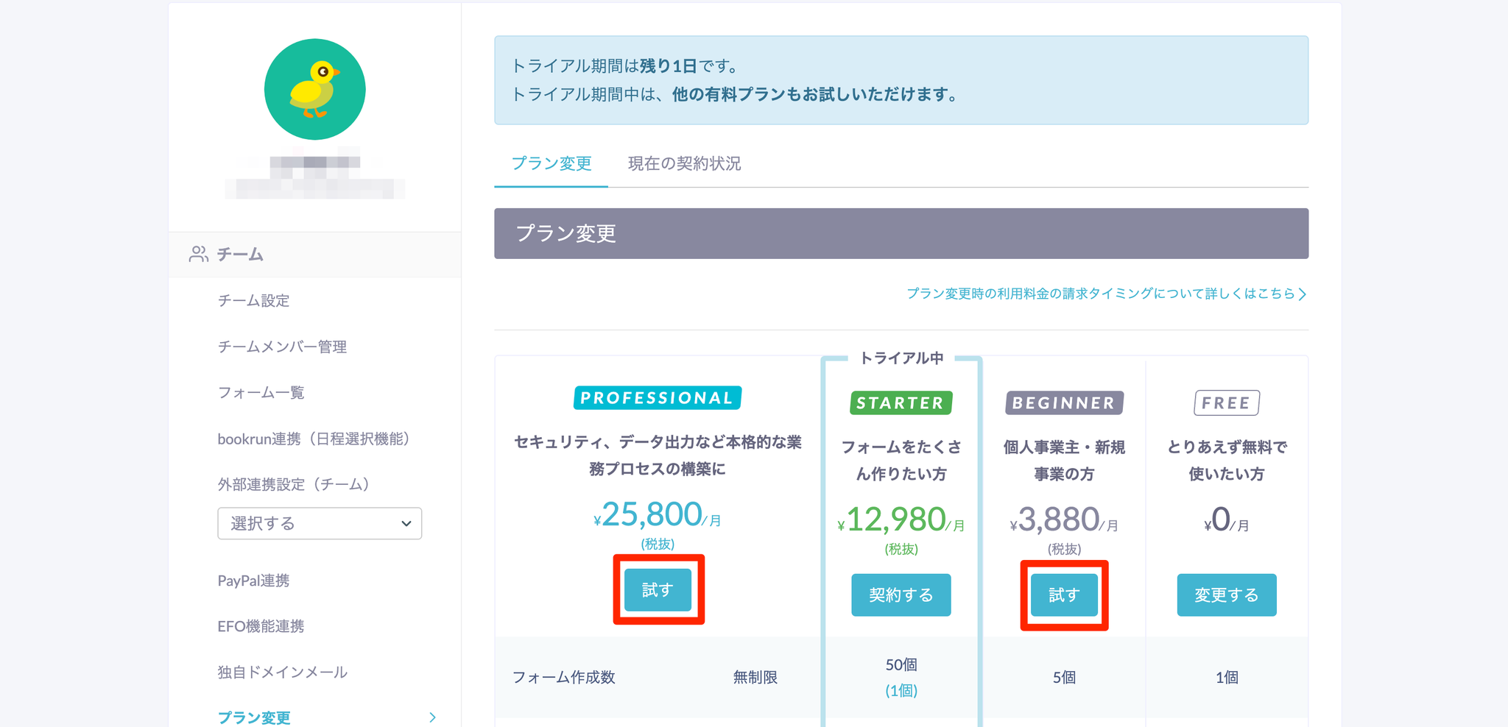Select the プラン変更 tab
The width and height of the screenshot is (1508, 727).
point(551,163)
